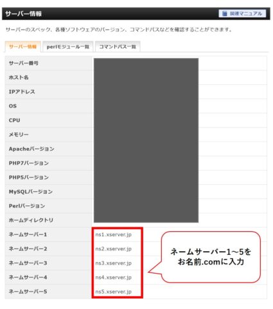Image resolution: width=273 pixels, height=309 pixels.
Task: Click ns4.xserver.jp in the table
Action: (x=114, y=277)
